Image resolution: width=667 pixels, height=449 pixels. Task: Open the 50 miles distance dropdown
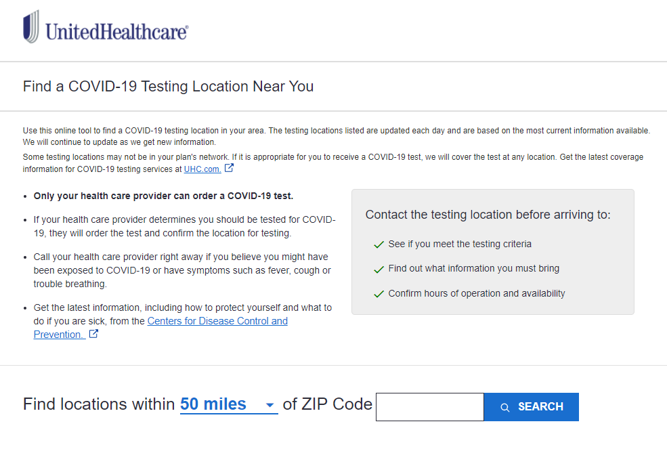[x=229, y=404]
